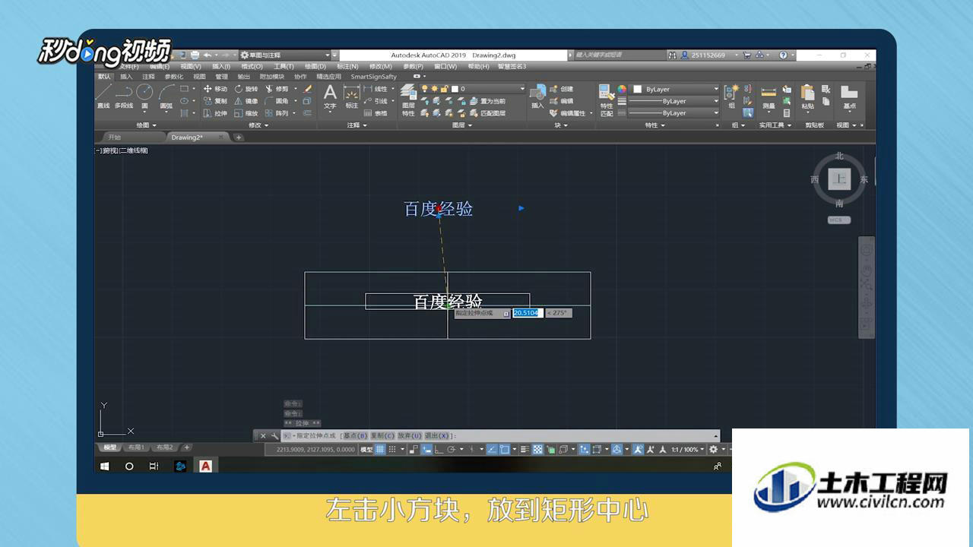
Task: Click Match Properties (特性匹配)
Action: 607,100
